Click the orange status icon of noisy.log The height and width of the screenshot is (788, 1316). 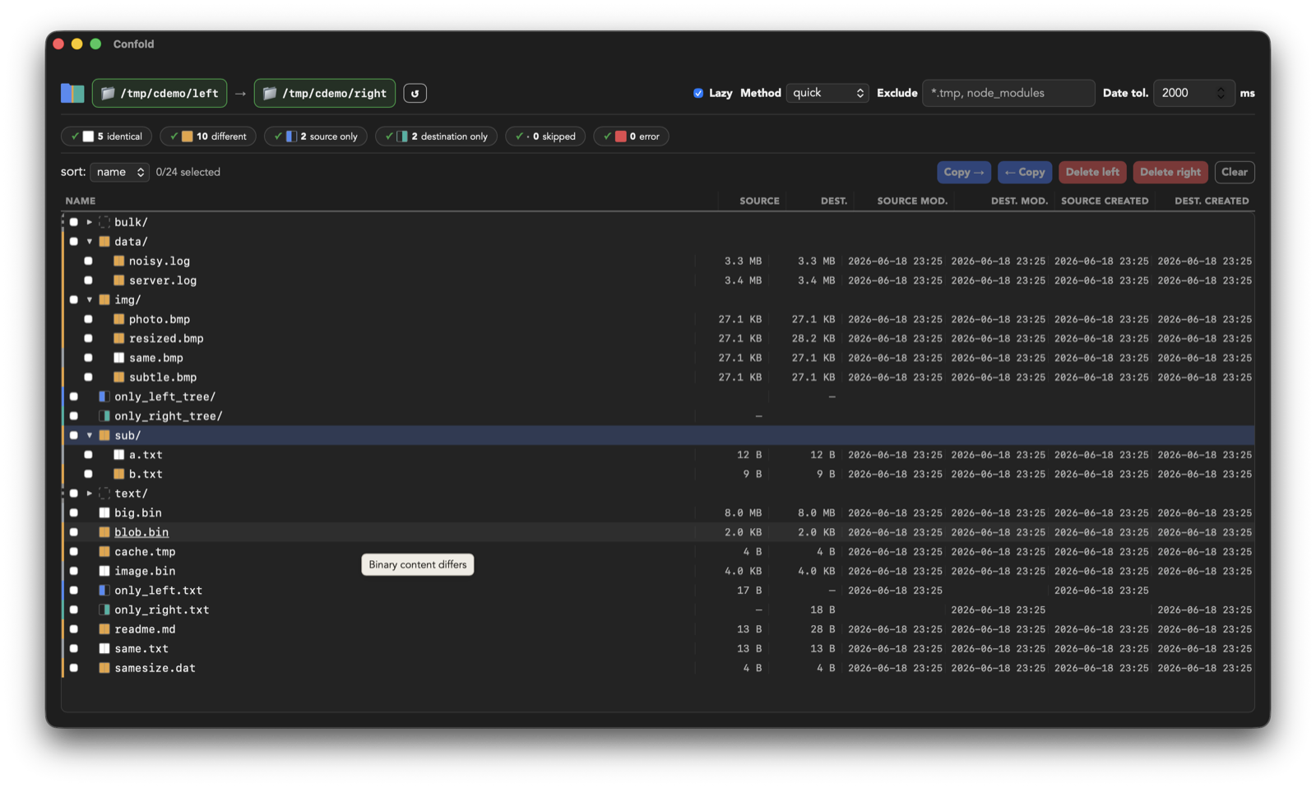coord(118,261)
